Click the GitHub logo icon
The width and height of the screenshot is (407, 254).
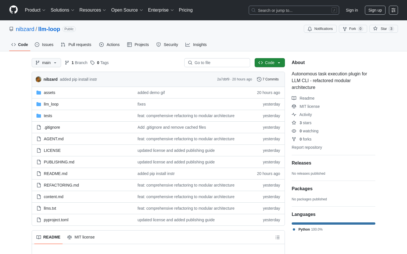tap(14, 10)
